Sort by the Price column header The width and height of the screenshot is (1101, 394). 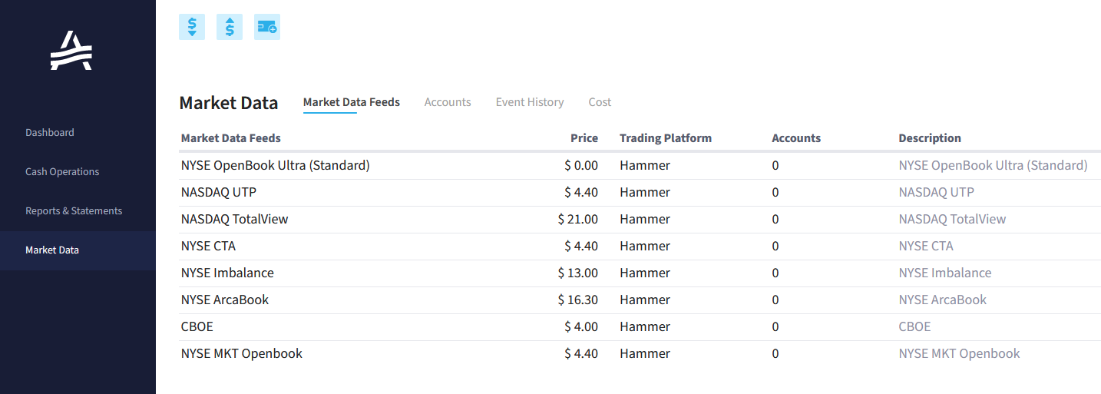(x=584, y=138)
